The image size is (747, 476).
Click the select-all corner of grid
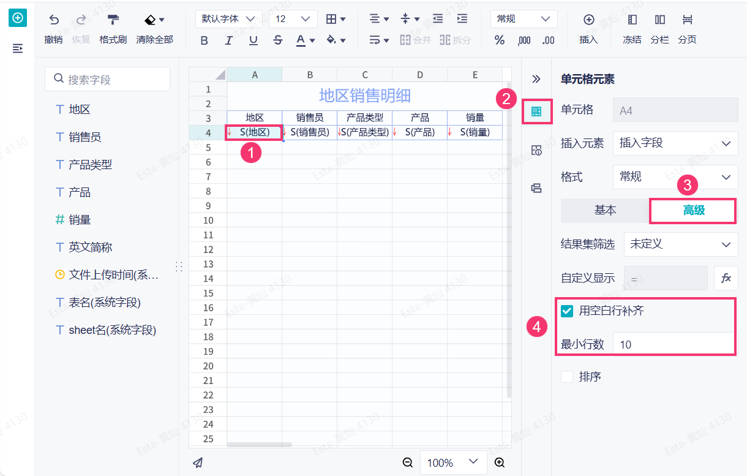click(x=208, y=75)
